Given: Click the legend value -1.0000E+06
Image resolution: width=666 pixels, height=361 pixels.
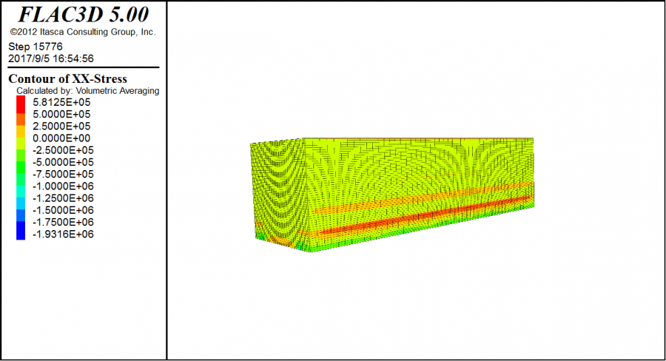Looking at the screenshot, I should click(x=63, y=186).
